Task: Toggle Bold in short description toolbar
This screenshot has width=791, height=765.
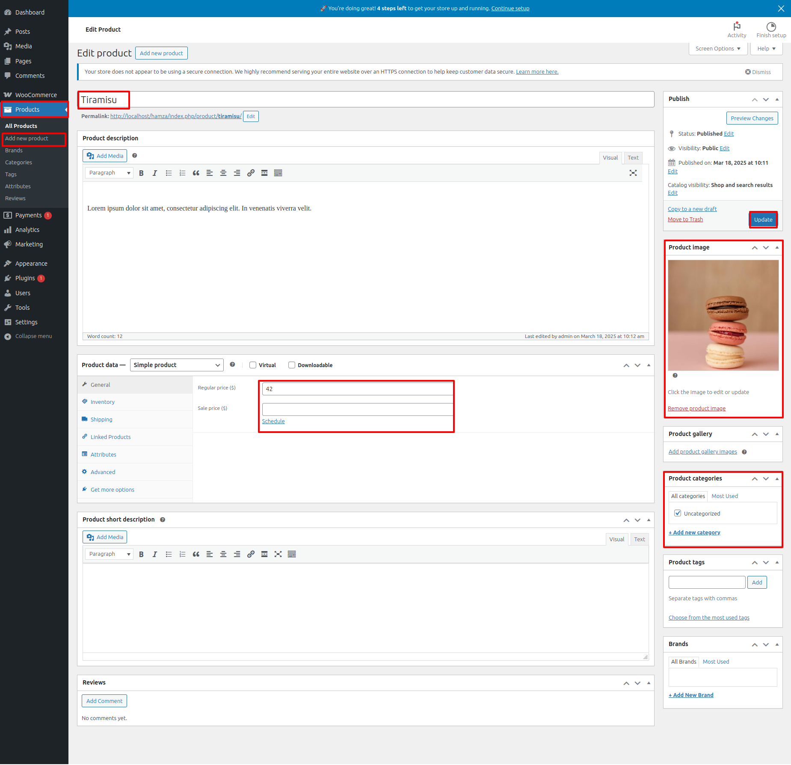Action: (141, 554)
